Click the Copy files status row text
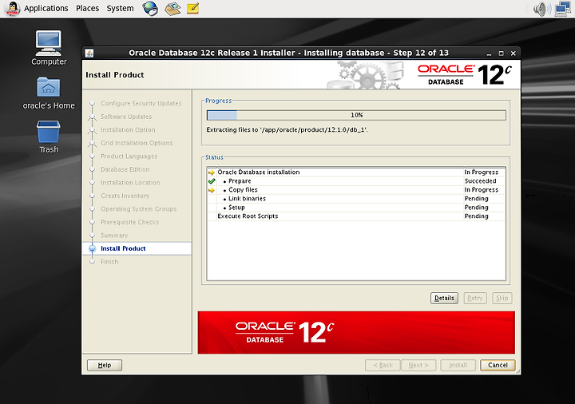 coord(243,190)
